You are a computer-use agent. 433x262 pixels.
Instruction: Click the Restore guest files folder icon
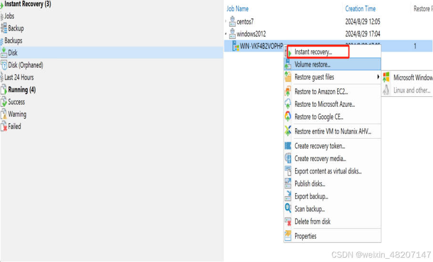(288, 77)
